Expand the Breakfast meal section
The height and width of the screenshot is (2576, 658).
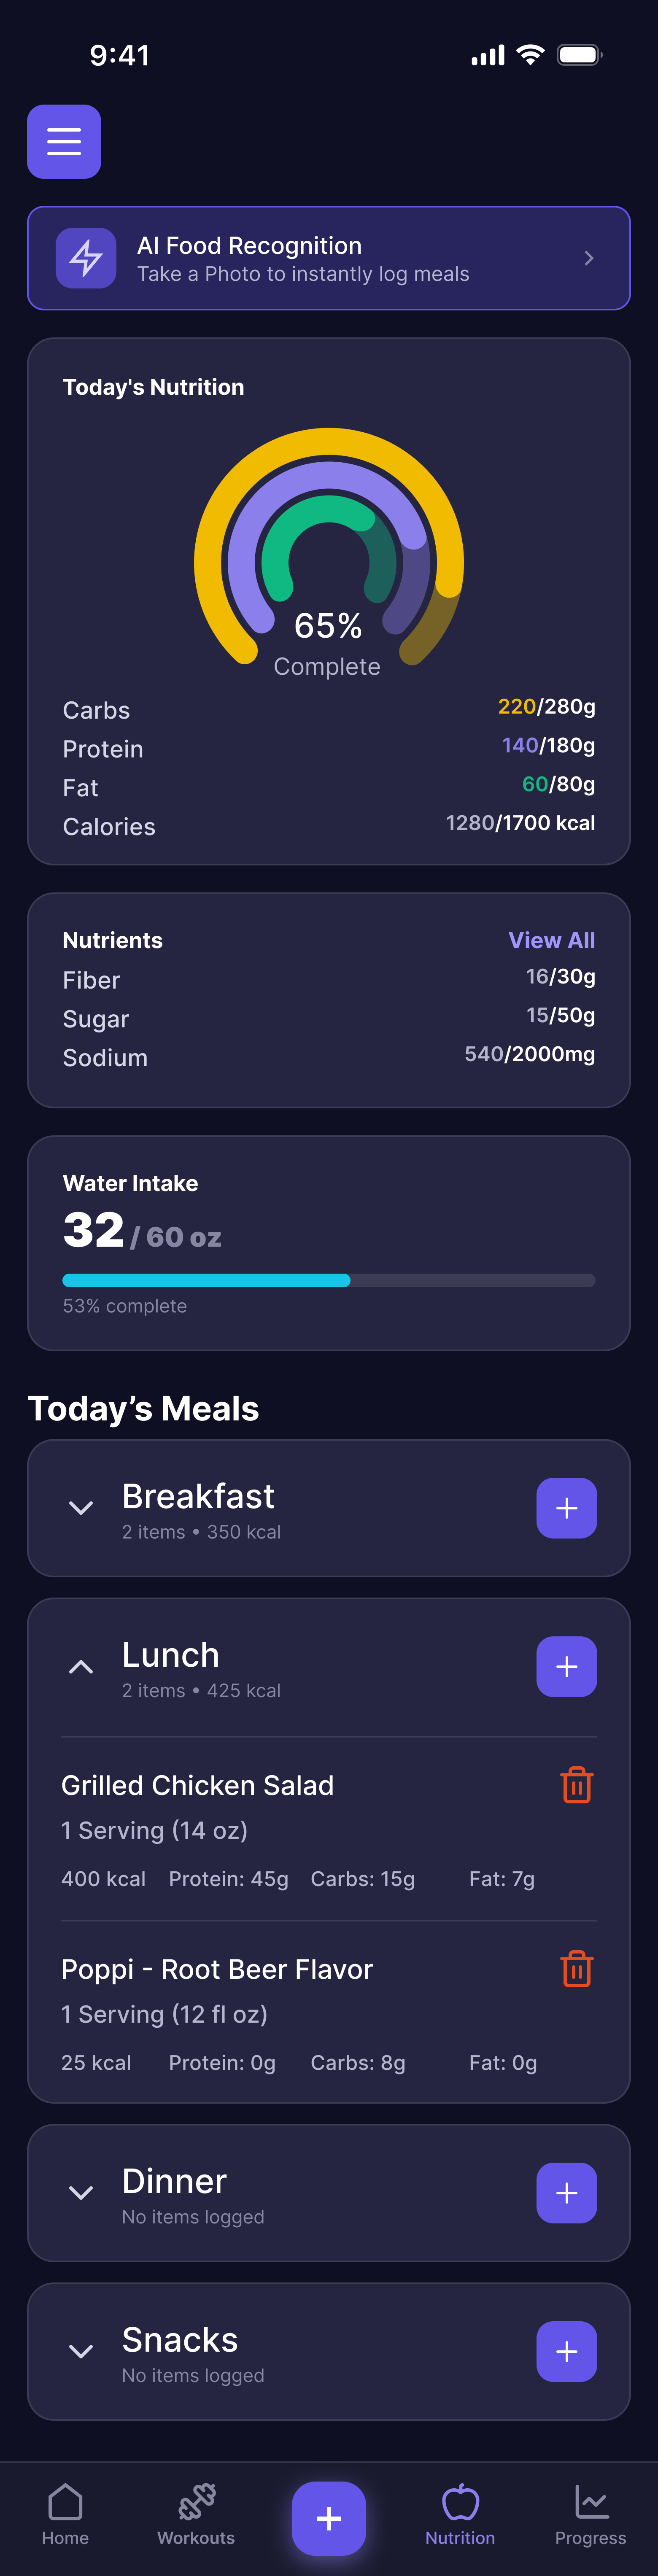[x=81, y=1508]
